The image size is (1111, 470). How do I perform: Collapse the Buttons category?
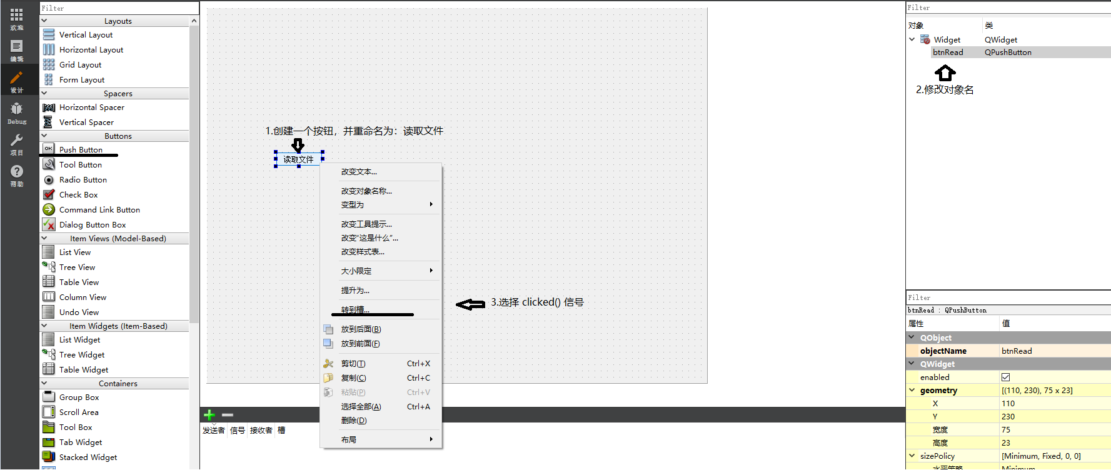pos(44,136)
